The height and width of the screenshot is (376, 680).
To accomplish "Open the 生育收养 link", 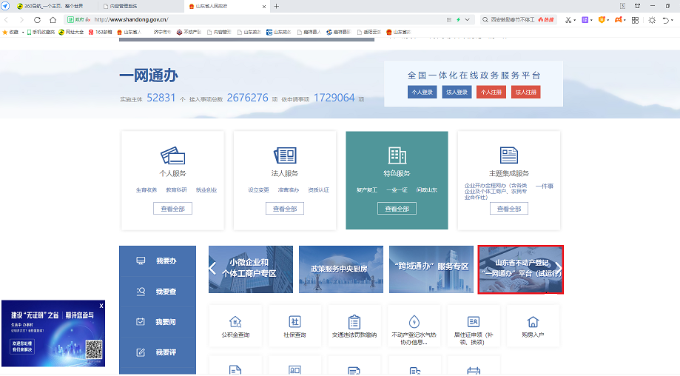I will [147, 190].
